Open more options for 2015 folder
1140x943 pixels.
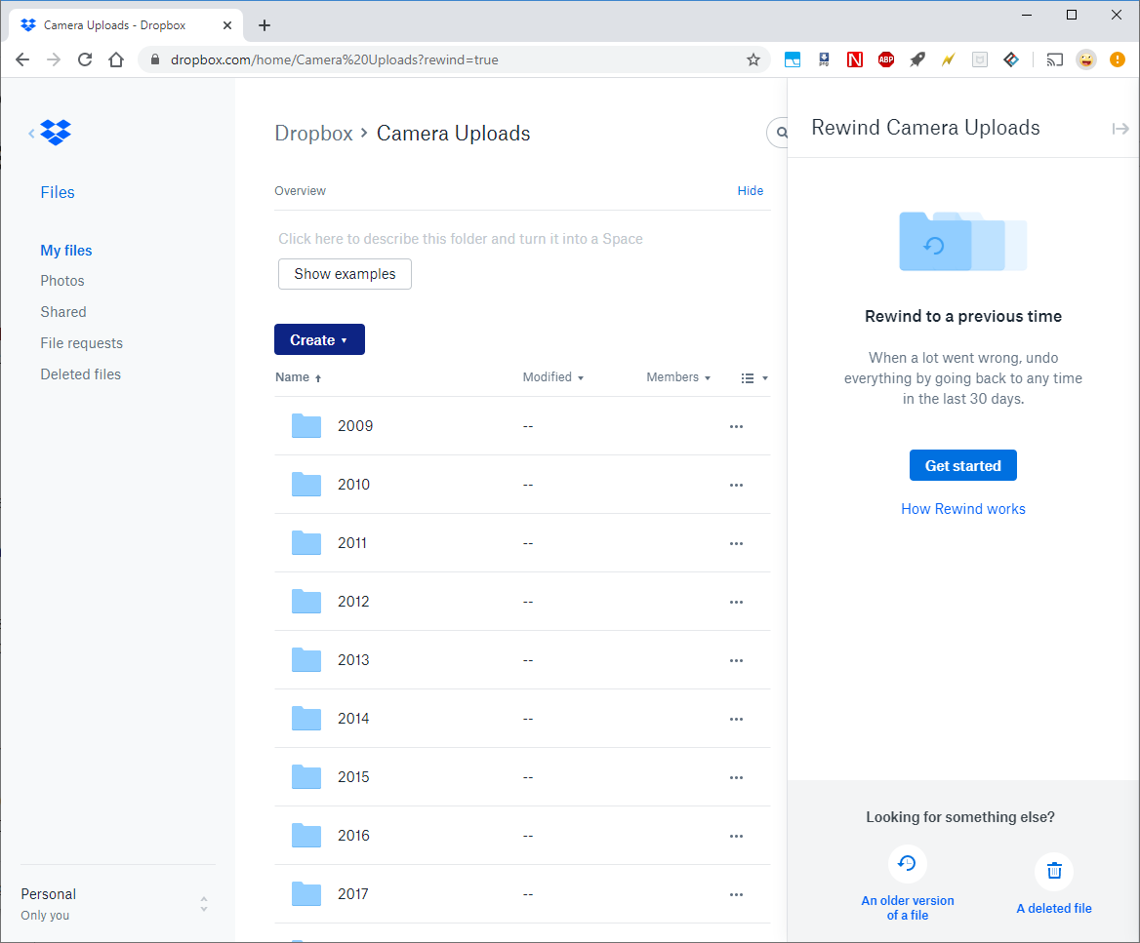[x=736, y=777]
